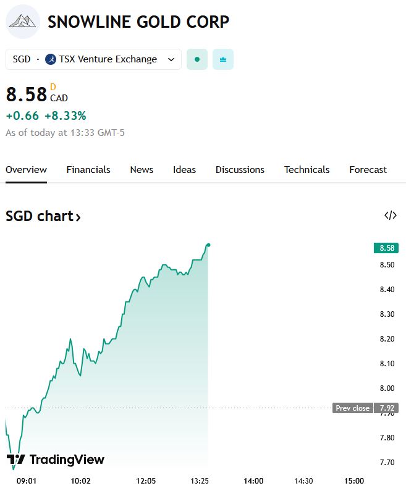Screen dimensions: 406x491
Task: Switch to the Financials tab
Action: (x=88, y=169)
